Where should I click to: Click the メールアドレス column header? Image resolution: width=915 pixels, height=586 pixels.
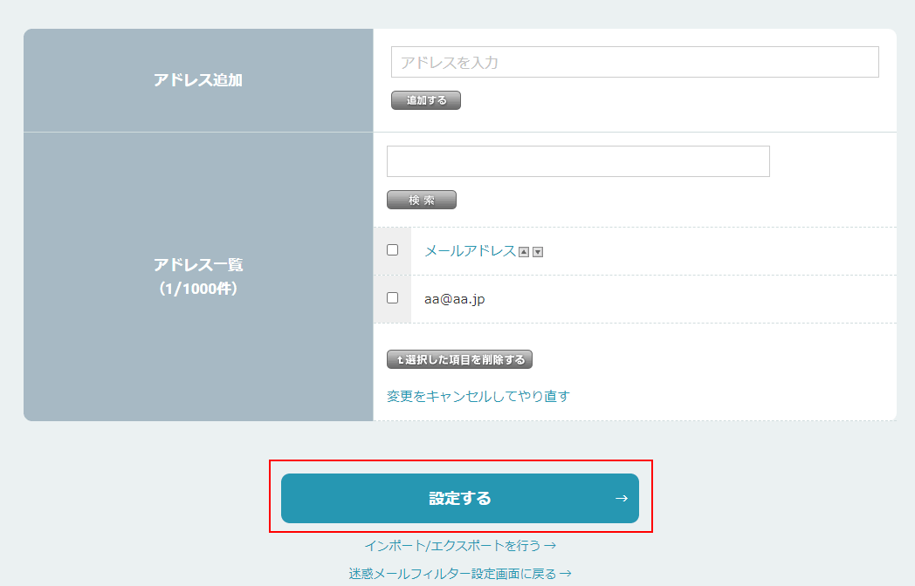coord(470,251)
